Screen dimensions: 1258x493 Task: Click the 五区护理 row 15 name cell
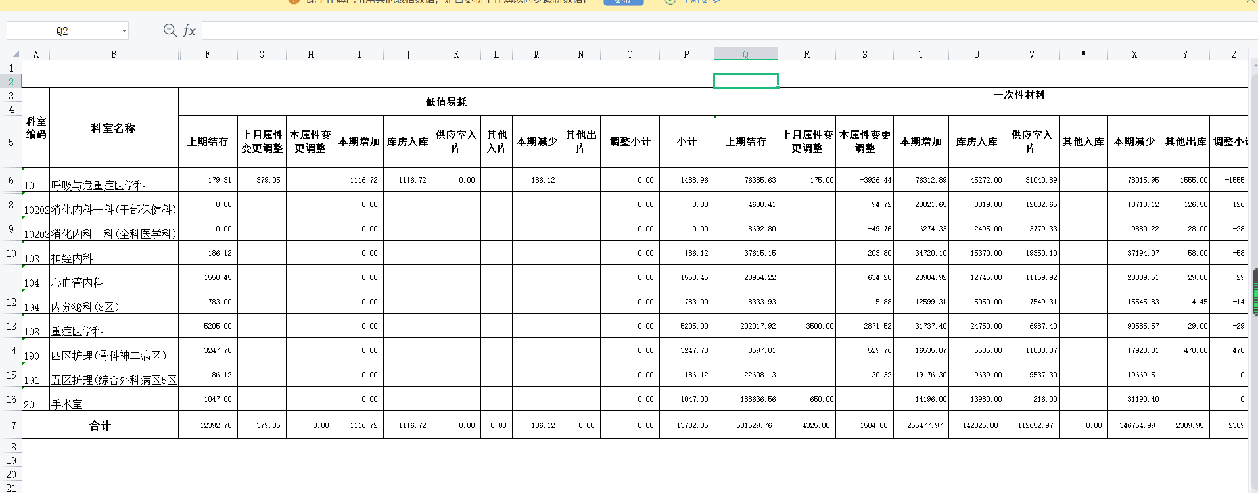tap(114, 375)
